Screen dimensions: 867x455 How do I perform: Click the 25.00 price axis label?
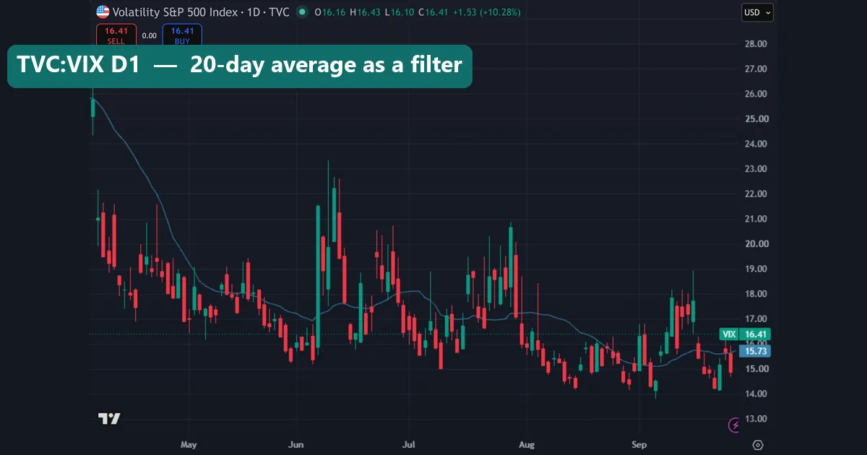coord(755,118)
